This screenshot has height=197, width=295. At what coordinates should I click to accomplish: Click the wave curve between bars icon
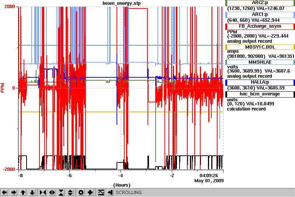point(101,193)
